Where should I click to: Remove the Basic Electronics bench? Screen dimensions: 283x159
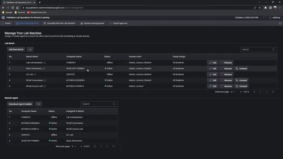[x=226, y=69]
